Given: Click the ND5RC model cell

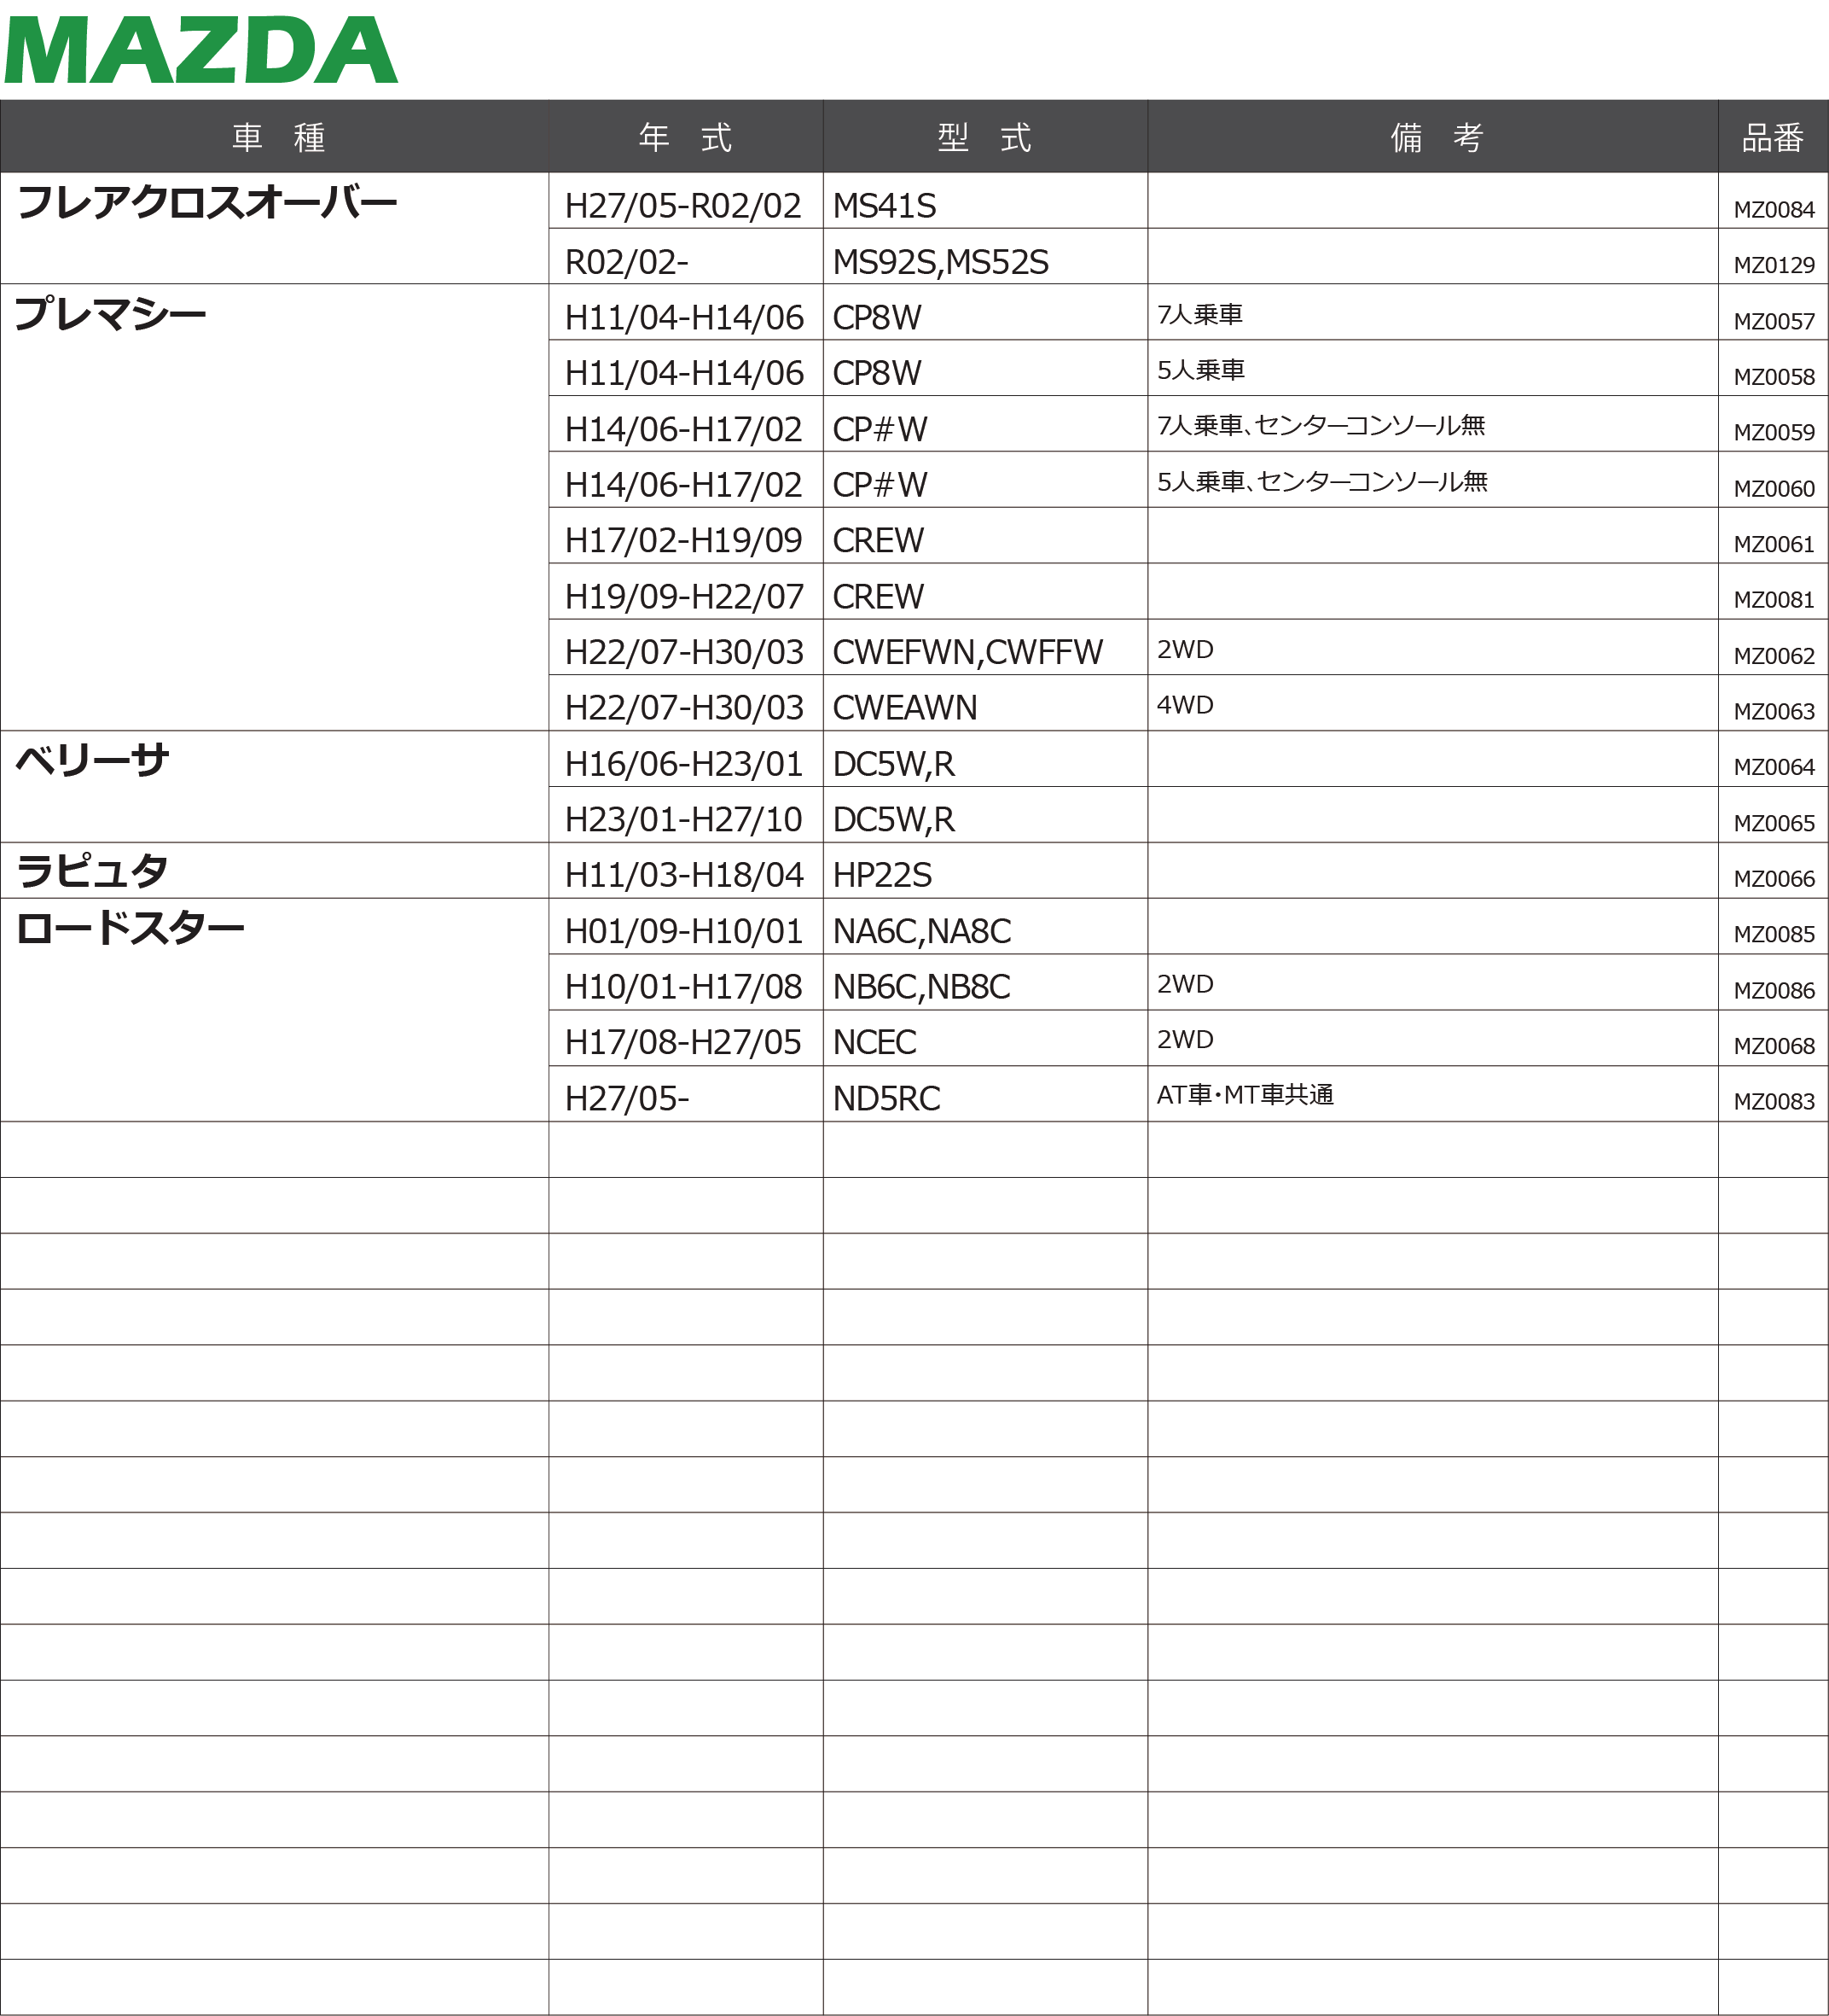Looking at the screenshot, I should 886,1099.
